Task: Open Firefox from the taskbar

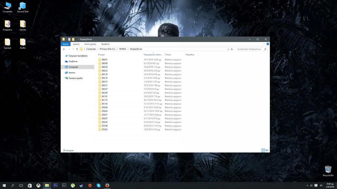Action: pos(107,185)
